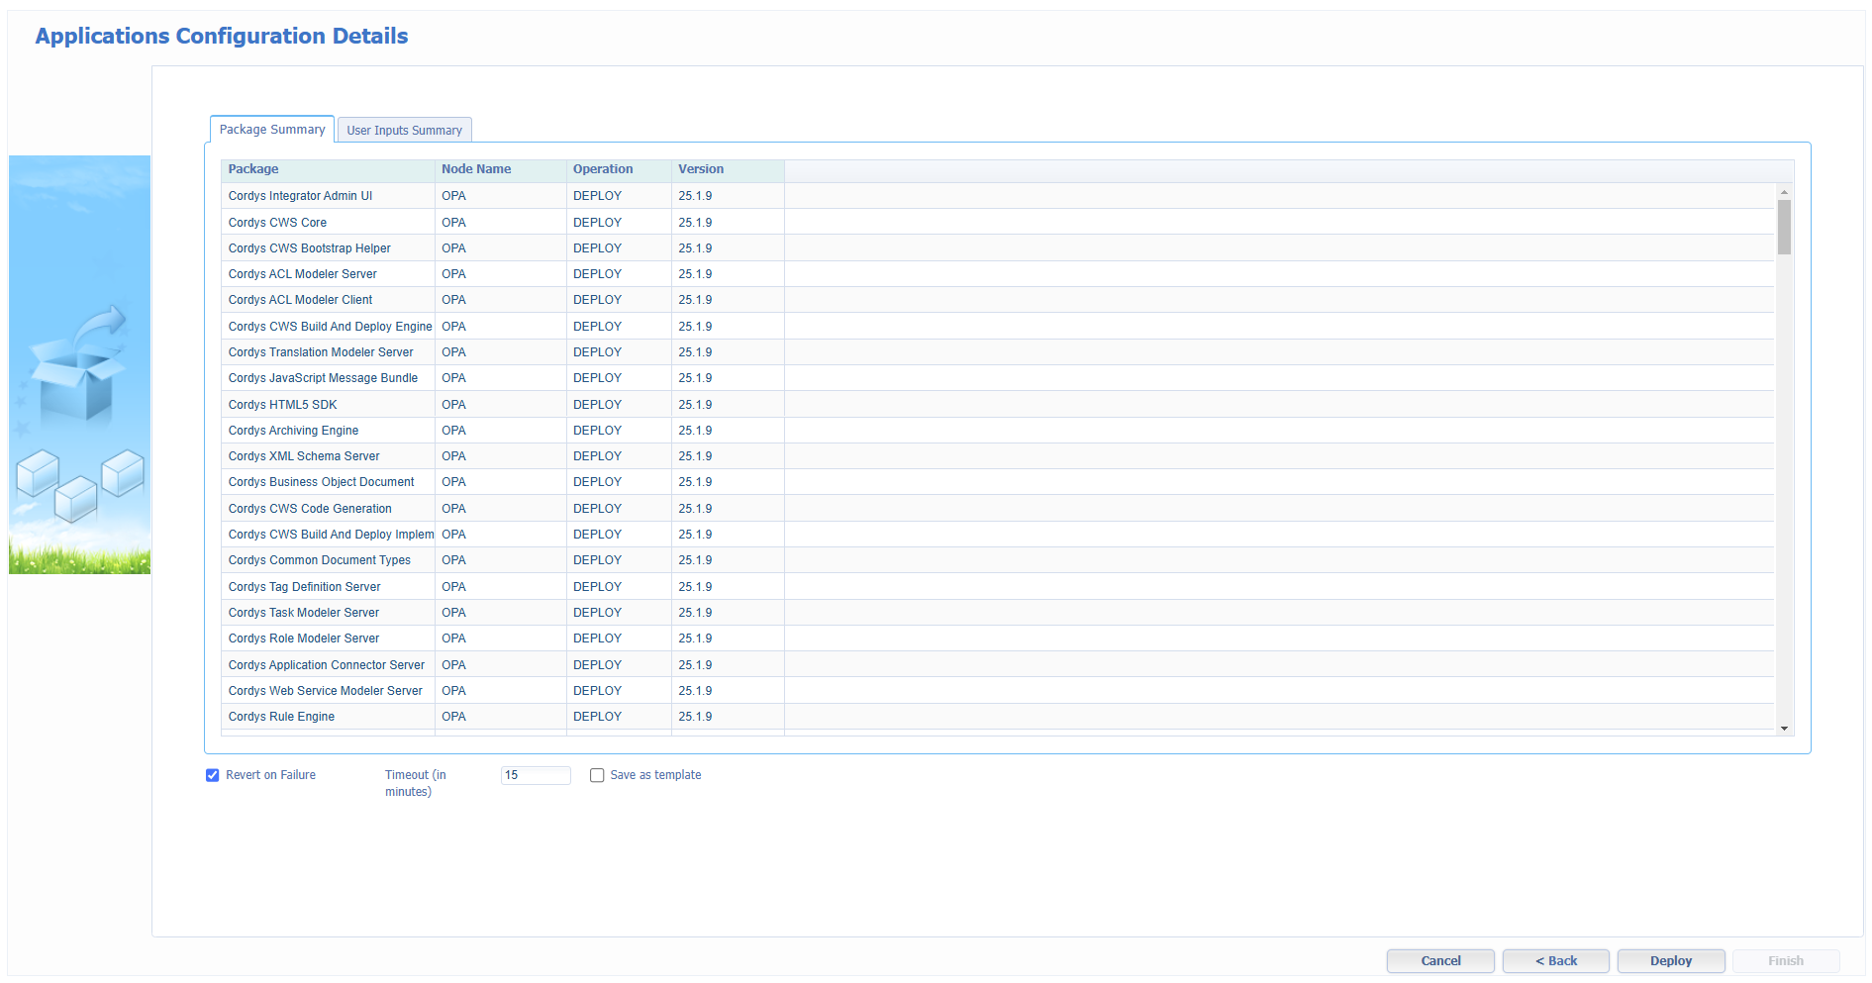Select the Cordys Rule Engine row
The height and width of the screenshot is (983, 1872).
(998, 717)
